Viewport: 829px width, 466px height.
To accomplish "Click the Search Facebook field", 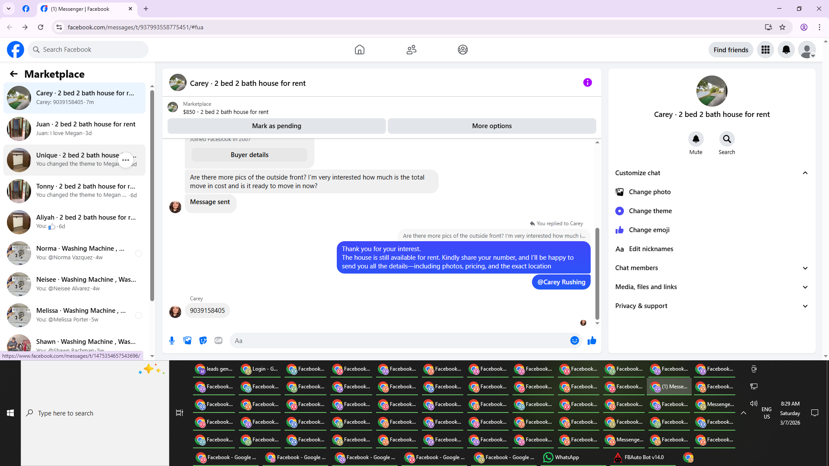I will [88, 50].
